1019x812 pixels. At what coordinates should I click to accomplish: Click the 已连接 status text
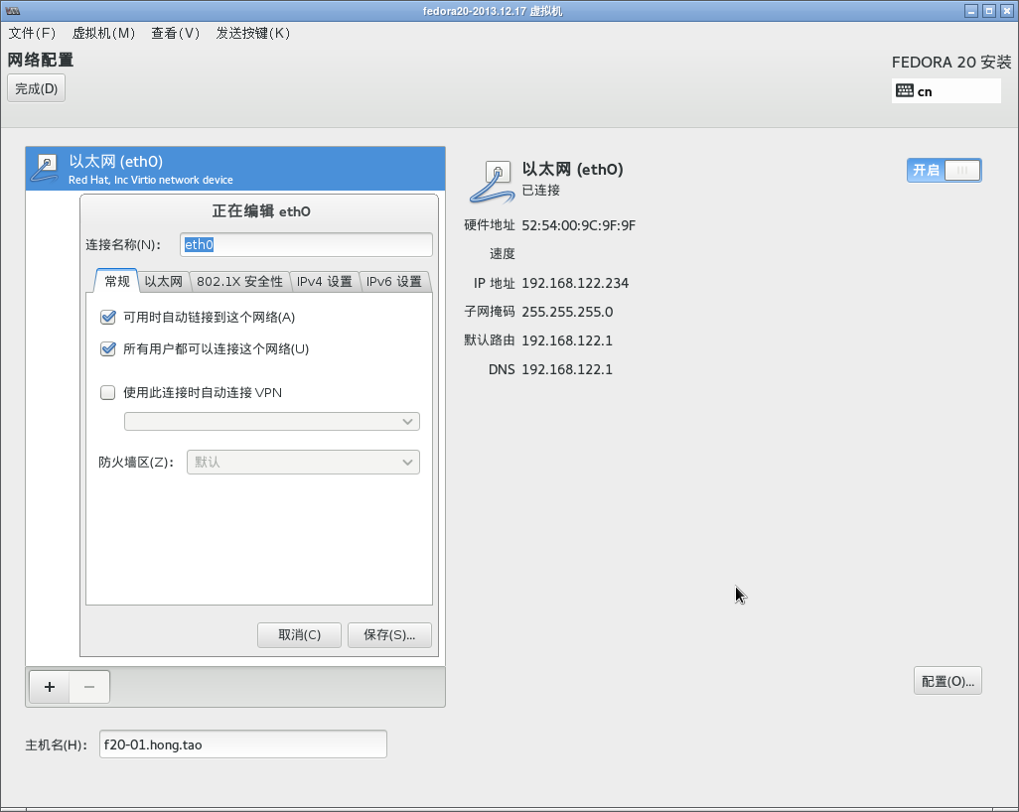tap(540, 191)
